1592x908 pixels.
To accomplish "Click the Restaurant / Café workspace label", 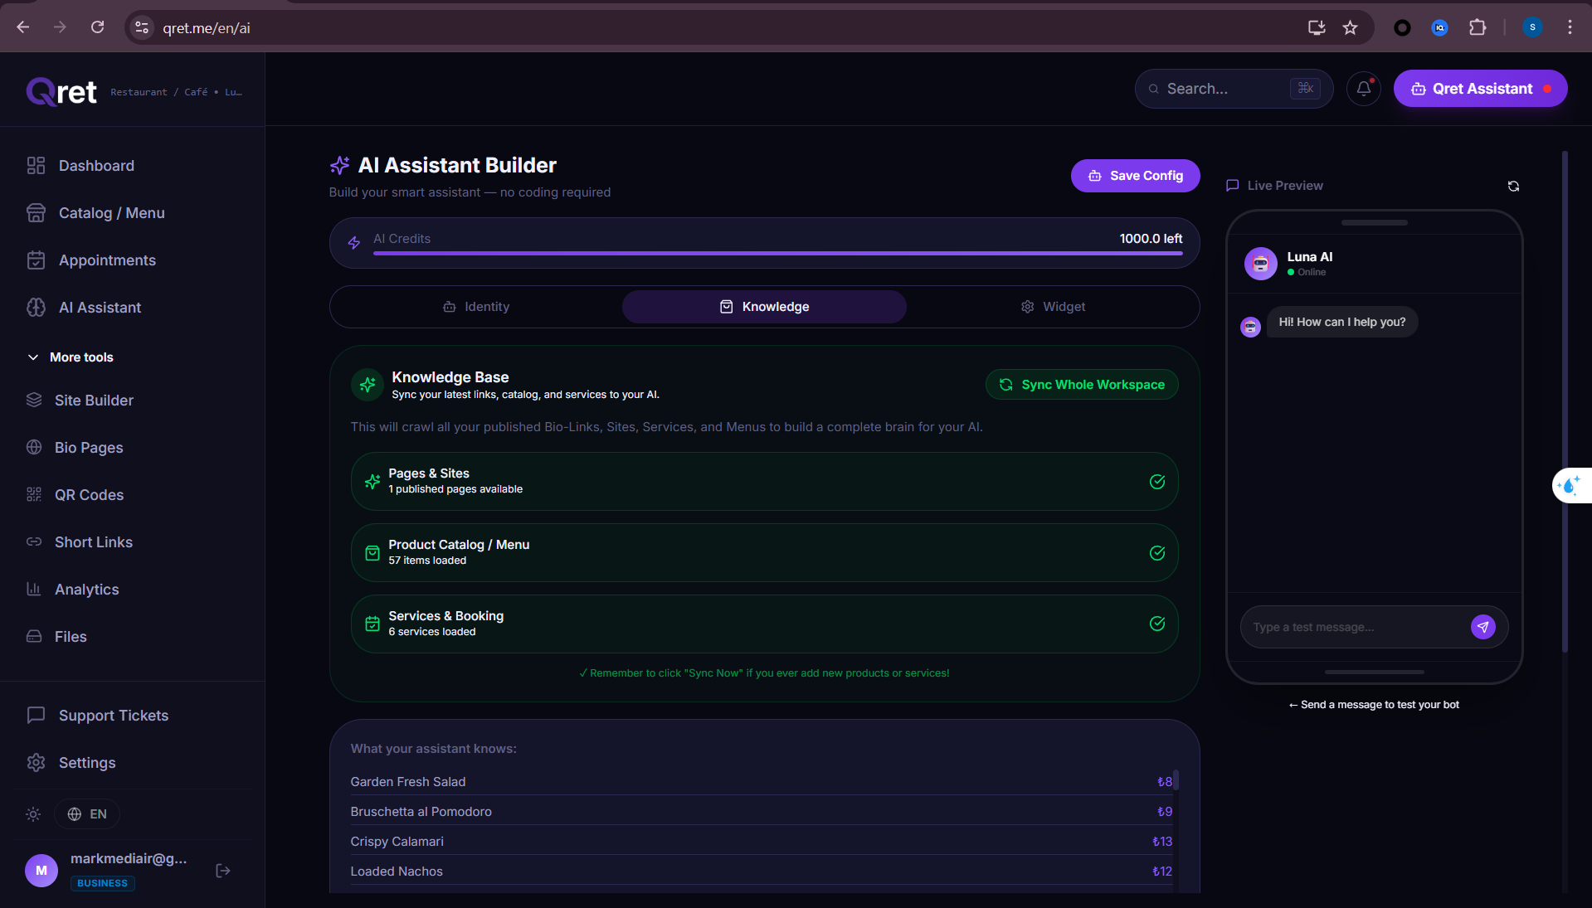I will 176,92.
